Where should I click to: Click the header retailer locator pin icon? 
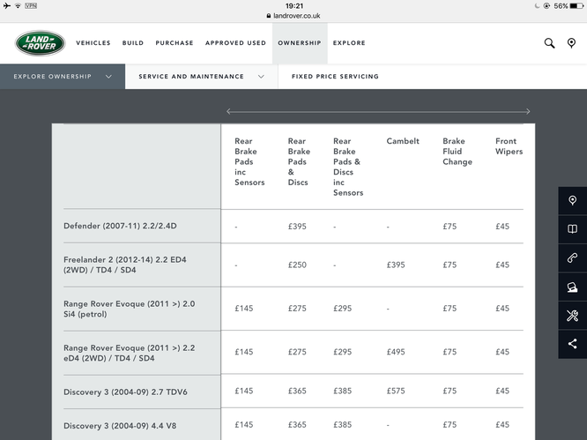571,43
